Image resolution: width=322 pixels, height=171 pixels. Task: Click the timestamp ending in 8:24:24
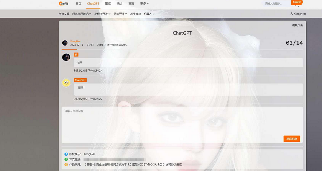pos(88,70)
